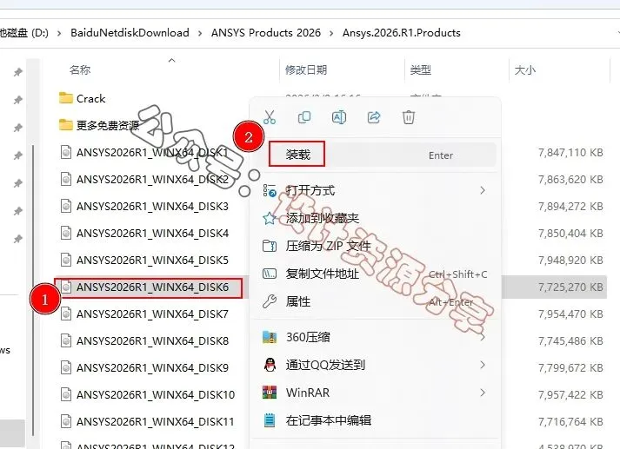Open 属性 properties entry
This screenshot has width=620, height=449.
(x=376, y=301)
